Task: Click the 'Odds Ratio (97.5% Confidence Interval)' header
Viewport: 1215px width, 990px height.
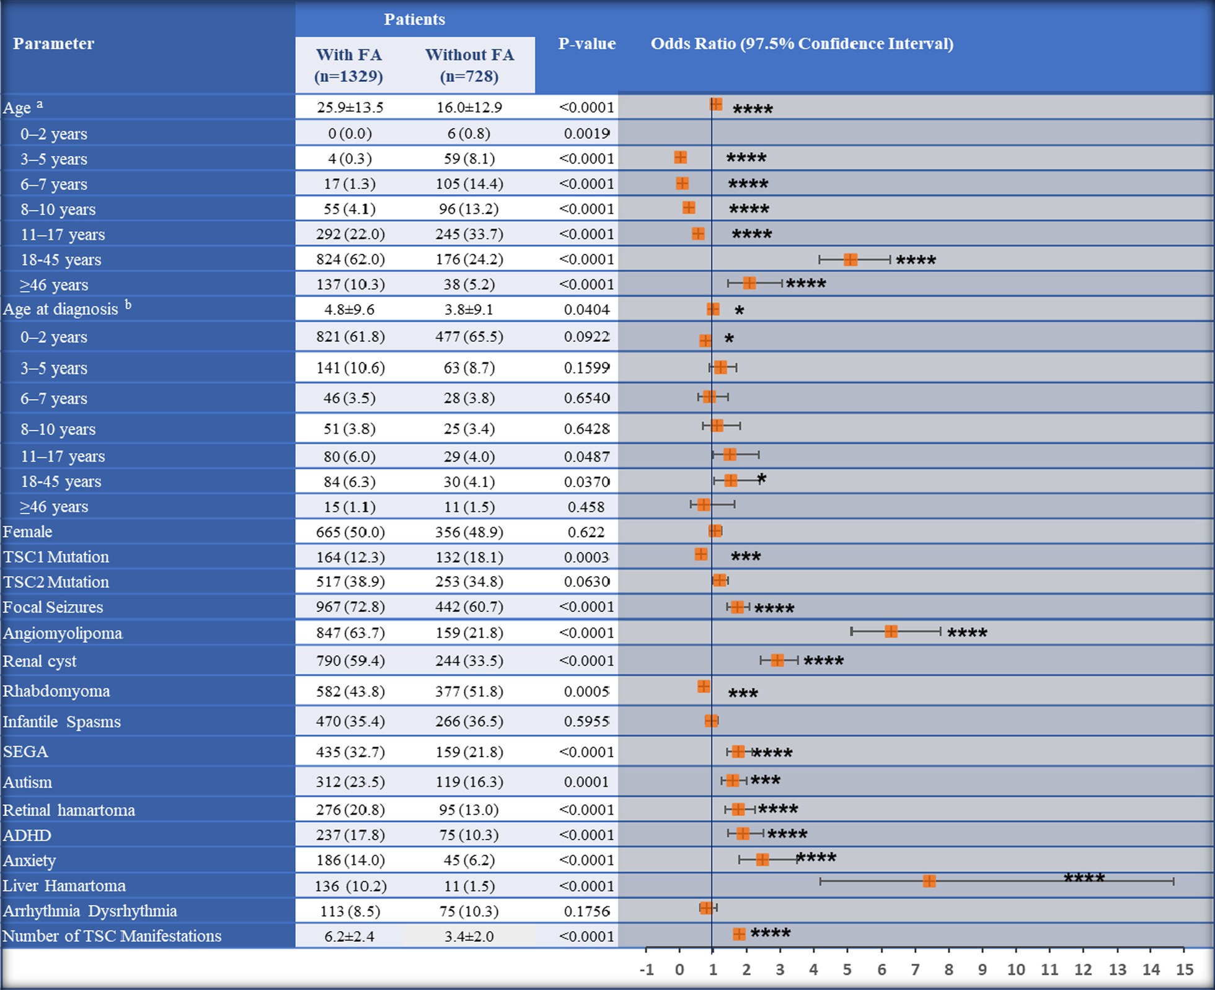Action: tap(802, 43)
